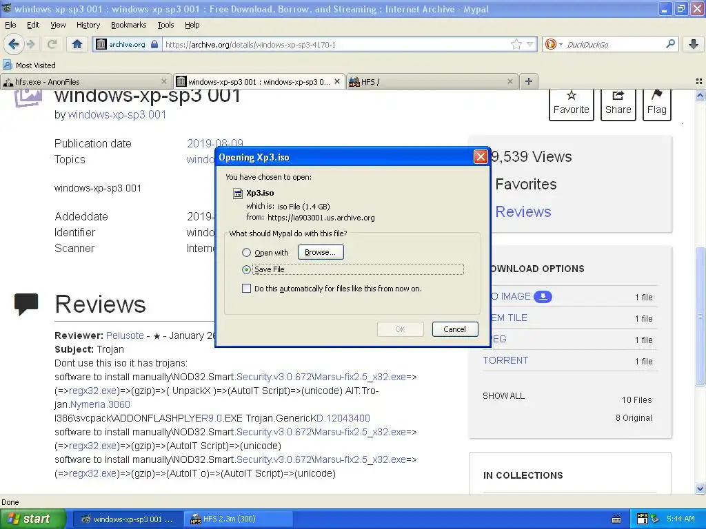This screenshot has height=529, width=706.
Task: Open the Help menu
Action: click(192, 25)
